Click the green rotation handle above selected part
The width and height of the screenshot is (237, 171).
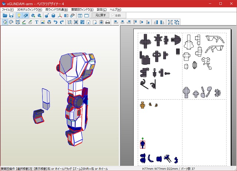pos(143,138)
